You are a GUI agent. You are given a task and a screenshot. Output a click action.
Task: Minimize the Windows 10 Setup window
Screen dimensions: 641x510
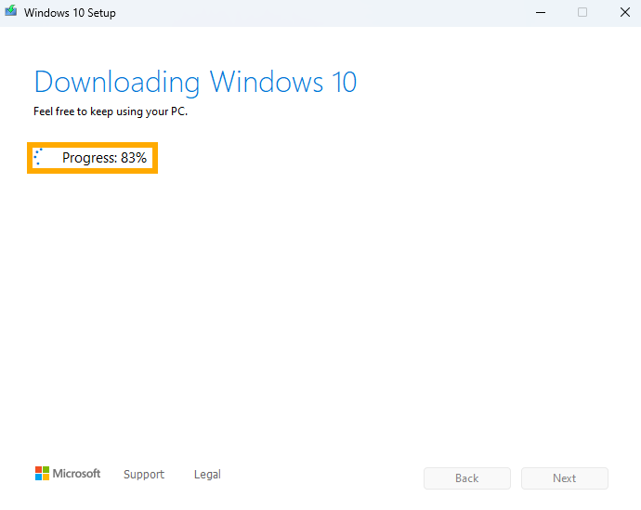(541, 13)
